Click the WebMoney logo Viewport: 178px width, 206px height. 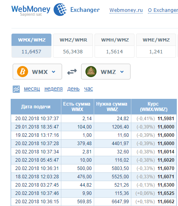pyautogui.click(x=31, y=11)
